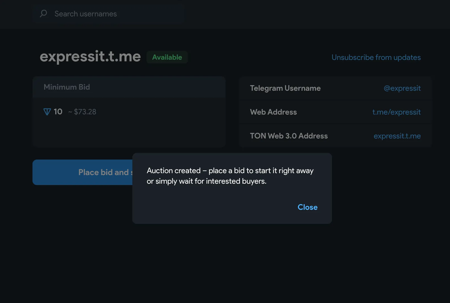Image resolution: width=450 pixels, height=303 pixels.
Task: Click the Telegram Username label
Action: click(x=285, y=88)
